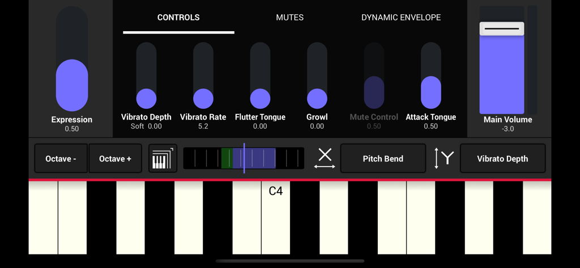This screenshot has width=580, height=268.
Task: Click the Attack Tongue slider knob
Action: 431,92
